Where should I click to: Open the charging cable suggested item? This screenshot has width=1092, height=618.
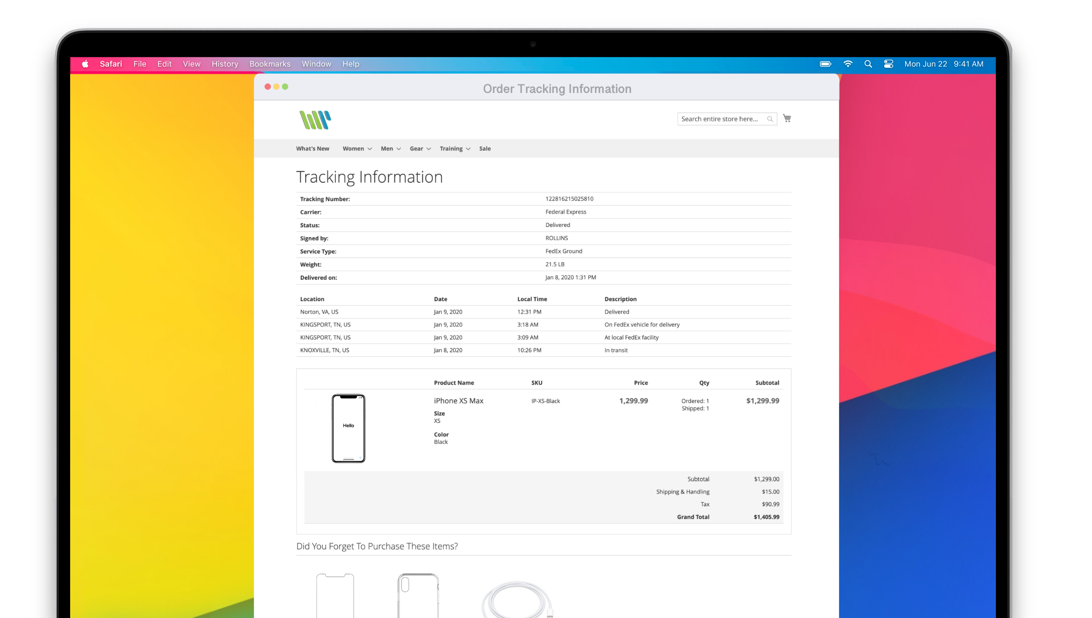tap(518, 599)
